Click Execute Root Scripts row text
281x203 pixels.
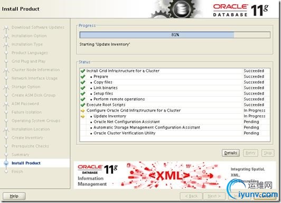(106, 105)
